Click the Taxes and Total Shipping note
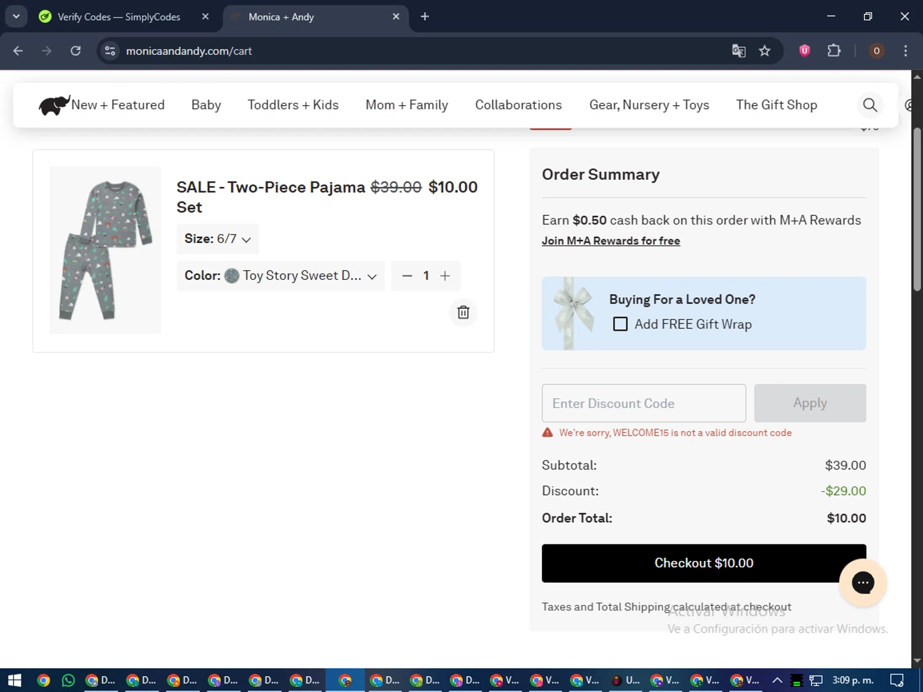 click(666, 607)
